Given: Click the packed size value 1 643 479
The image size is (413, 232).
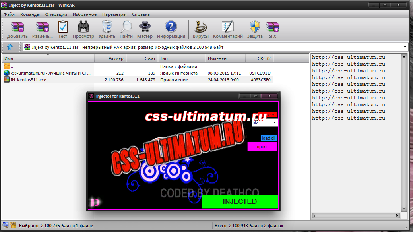Looking at the screenshot, I should (x=145, y=80).
